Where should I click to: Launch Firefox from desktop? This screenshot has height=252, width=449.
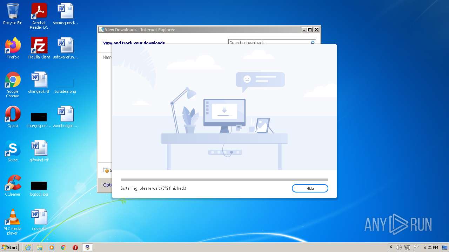pyautogui.click(x=13, y=48)
